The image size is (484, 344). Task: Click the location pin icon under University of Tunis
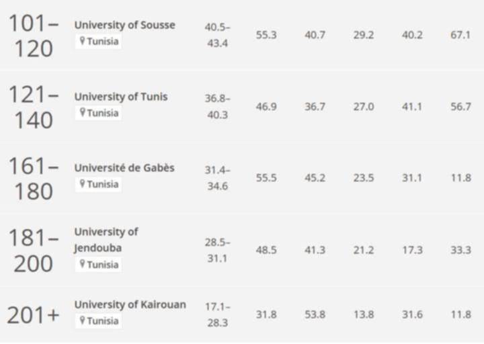[x=82, y=112]
